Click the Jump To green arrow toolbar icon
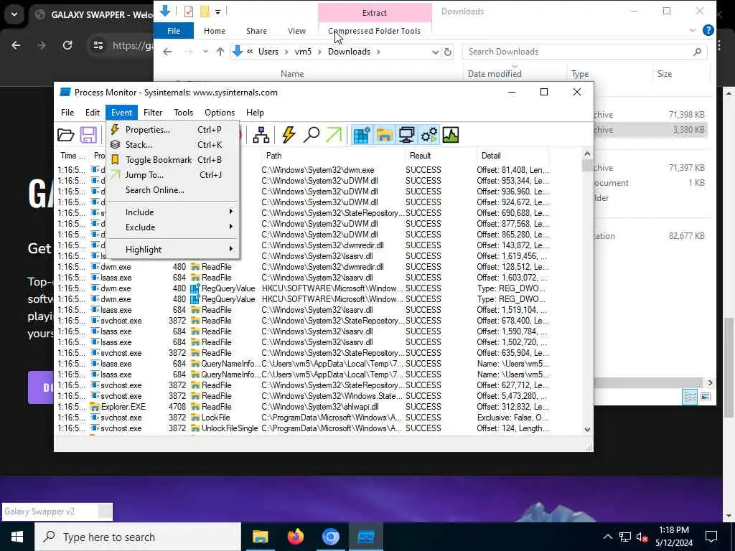 pyautogui.click(x=334, y=135)
